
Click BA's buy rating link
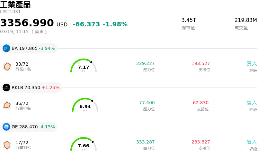coord(252,64)
